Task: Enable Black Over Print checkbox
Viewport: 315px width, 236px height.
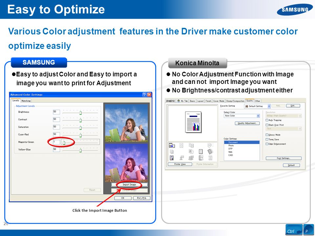Action: [267, 125]
